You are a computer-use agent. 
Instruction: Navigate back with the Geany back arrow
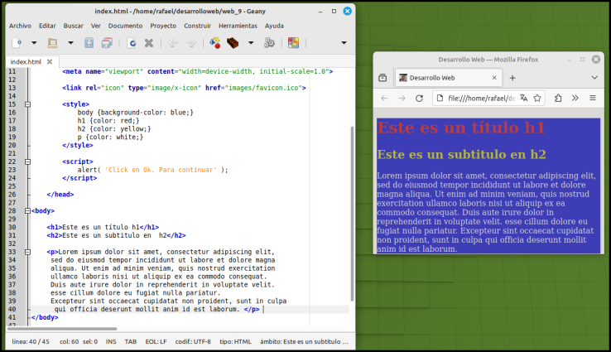[x=173, y=43]
